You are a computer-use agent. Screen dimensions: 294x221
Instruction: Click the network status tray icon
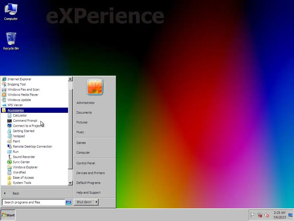click(260, 215)
